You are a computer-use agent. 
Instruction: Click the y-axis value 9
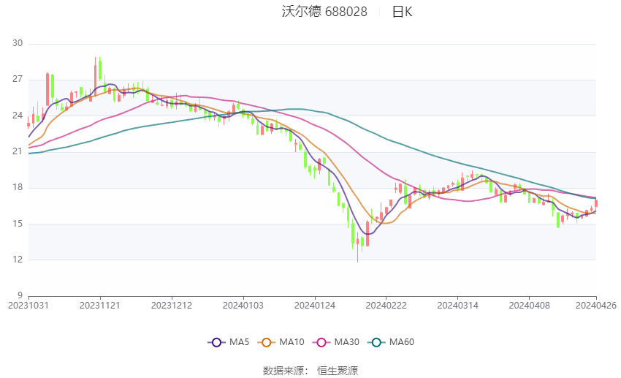20,295
